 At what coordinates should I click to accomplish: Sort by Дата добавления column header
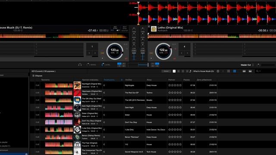(204, 80)
